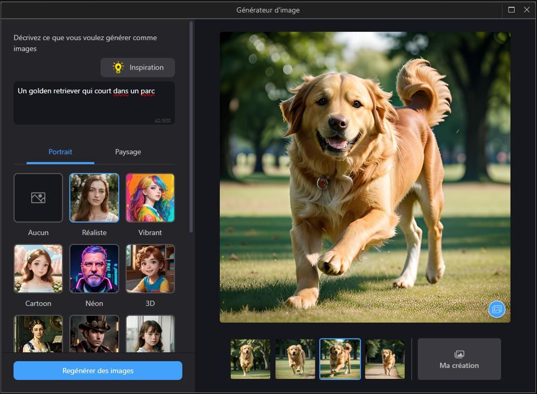Click Regénérer des images
Screen dimensions: 537x394
[98, 371]
